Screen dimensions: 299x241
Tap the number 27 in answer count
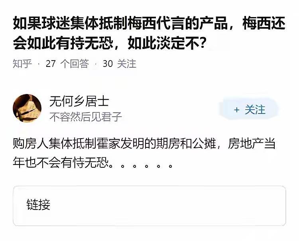[51, 64]
